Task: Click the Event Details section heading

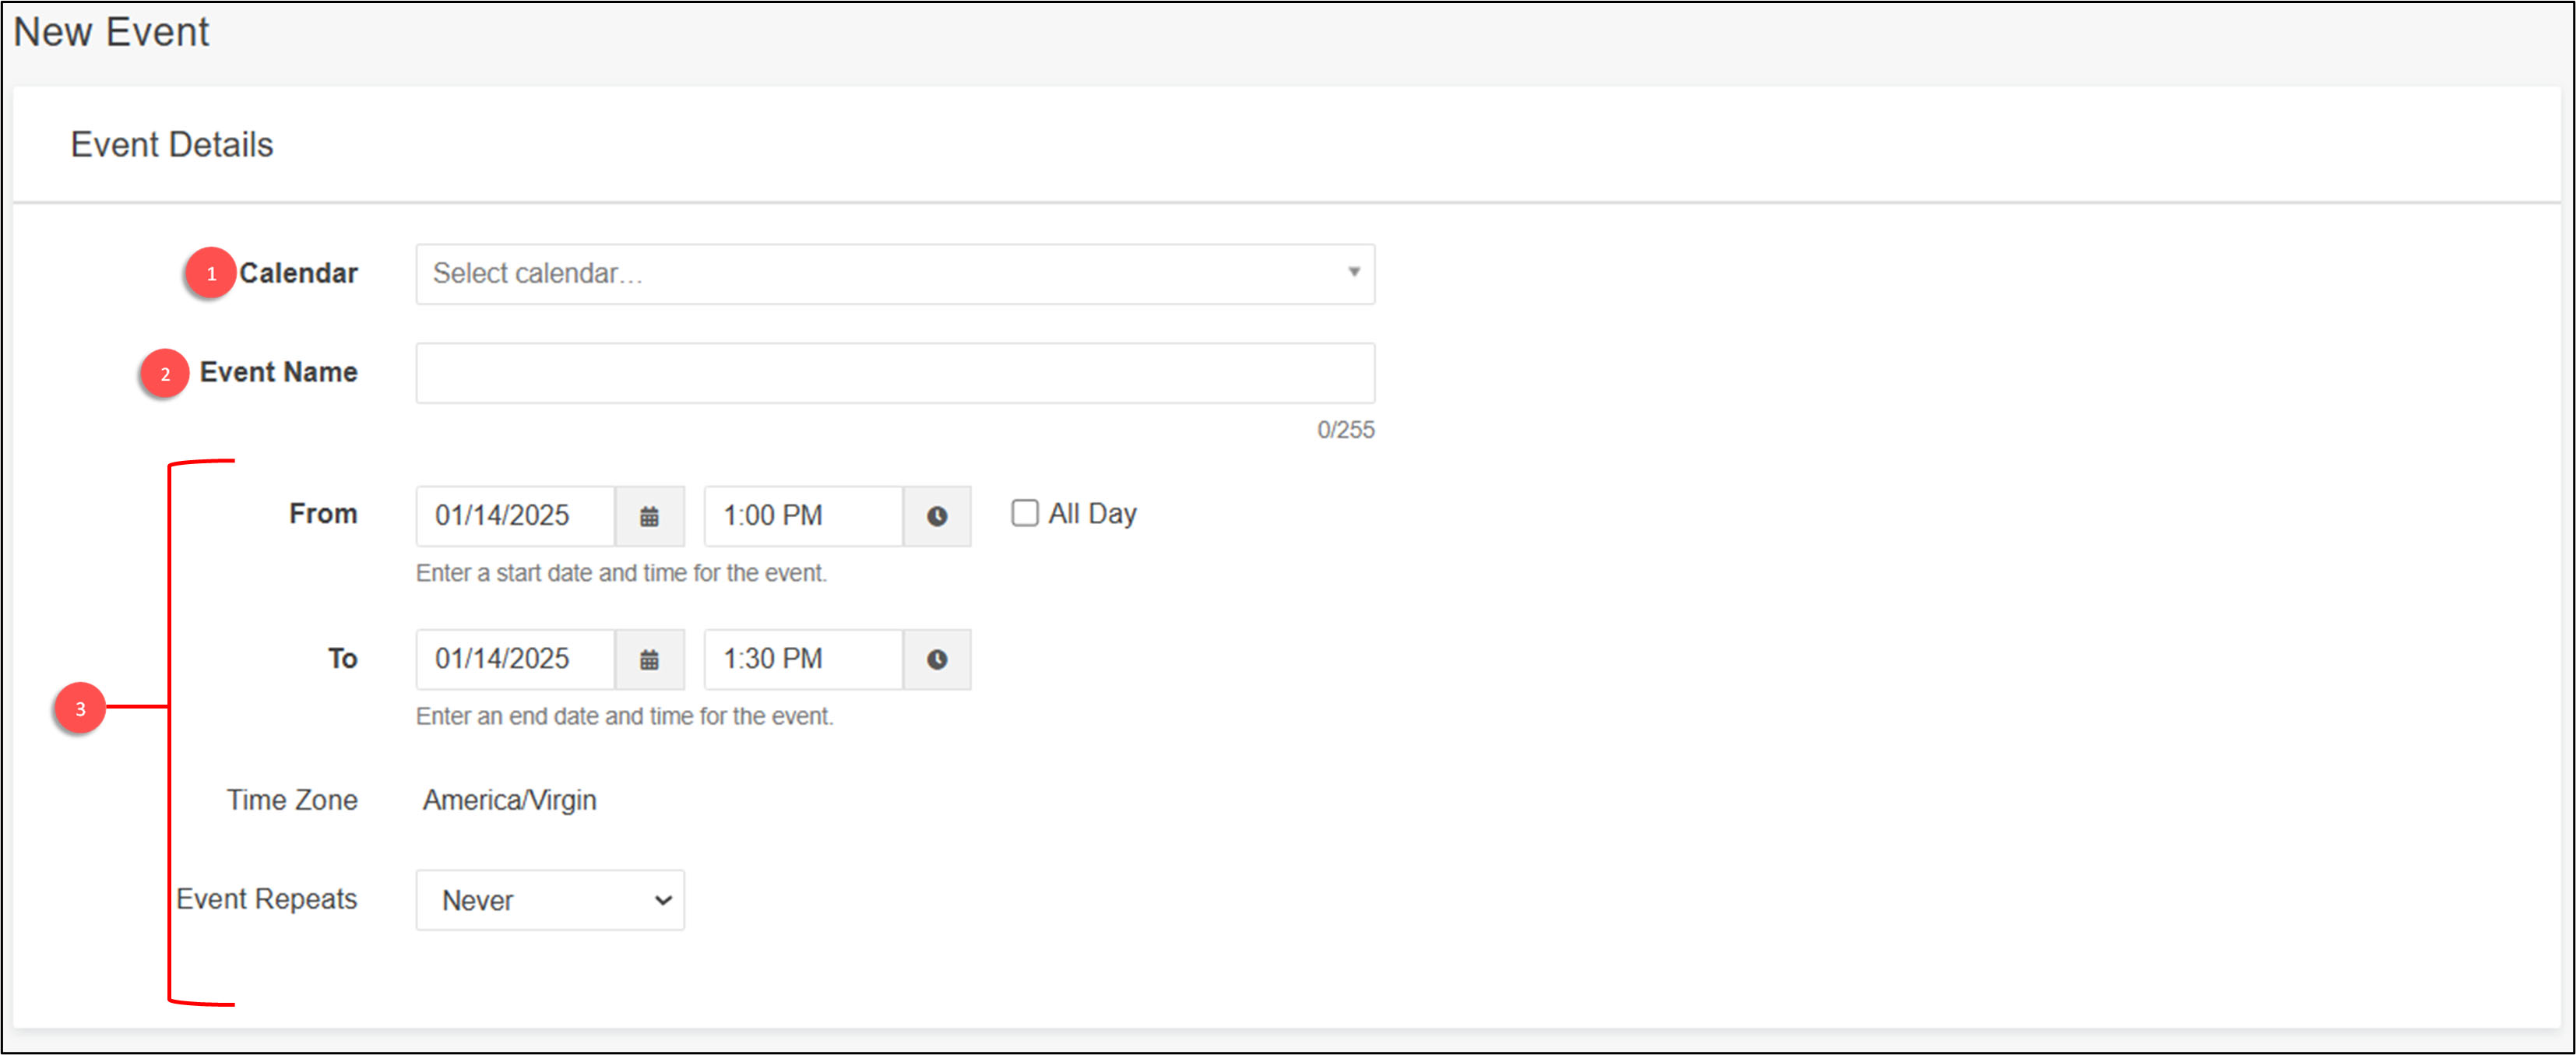Action: coord(171,145)
